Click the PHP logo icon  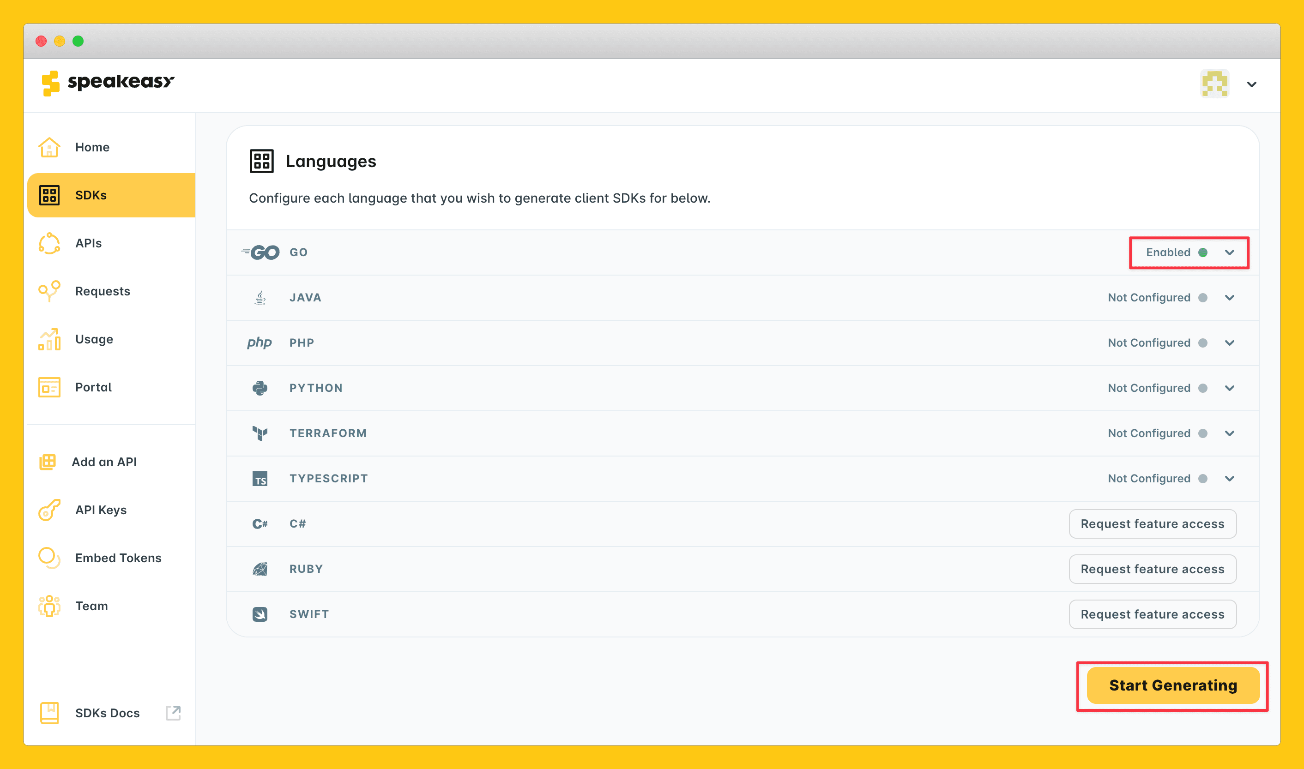tap(260, 342)
